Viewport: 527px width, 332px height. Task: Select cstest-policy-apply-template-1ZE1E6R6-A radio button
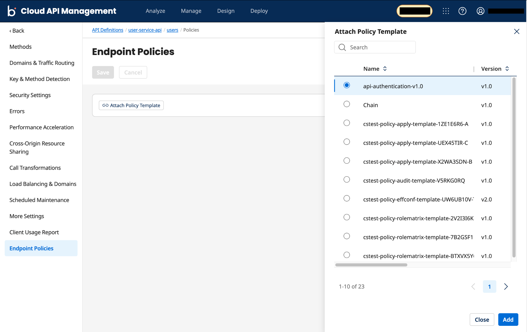(347, 123)
